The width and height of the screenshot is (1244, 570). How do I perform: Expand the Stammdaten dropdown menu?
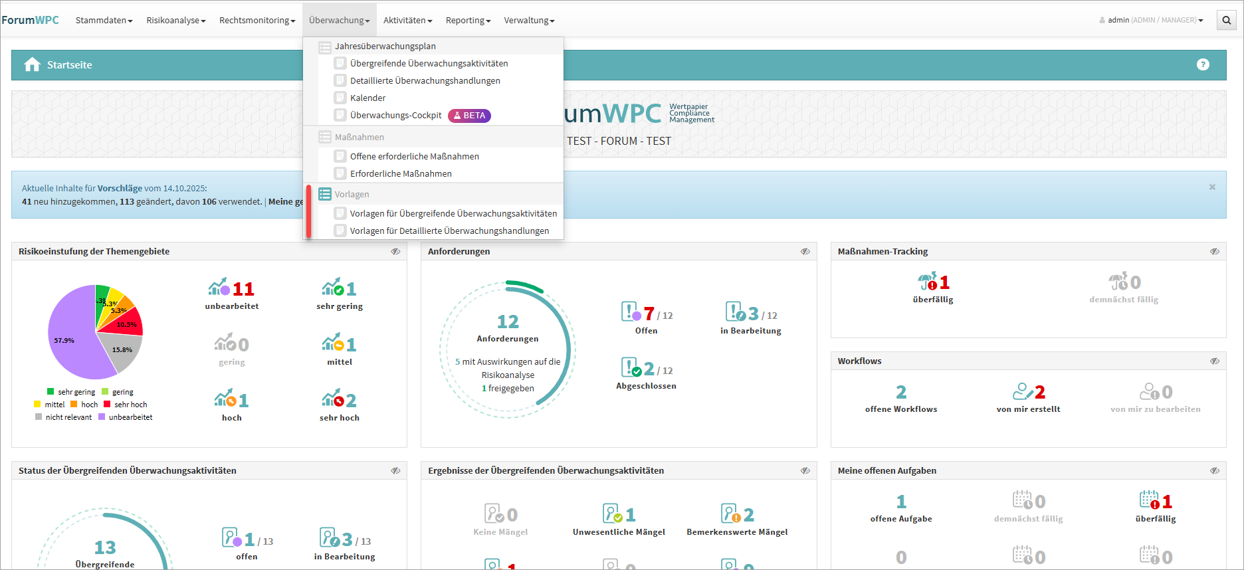(104, 20)
